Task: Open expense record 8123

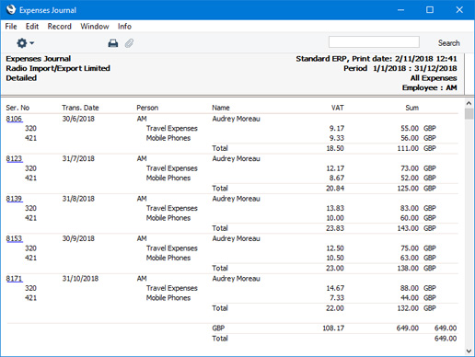Action: 14,158
